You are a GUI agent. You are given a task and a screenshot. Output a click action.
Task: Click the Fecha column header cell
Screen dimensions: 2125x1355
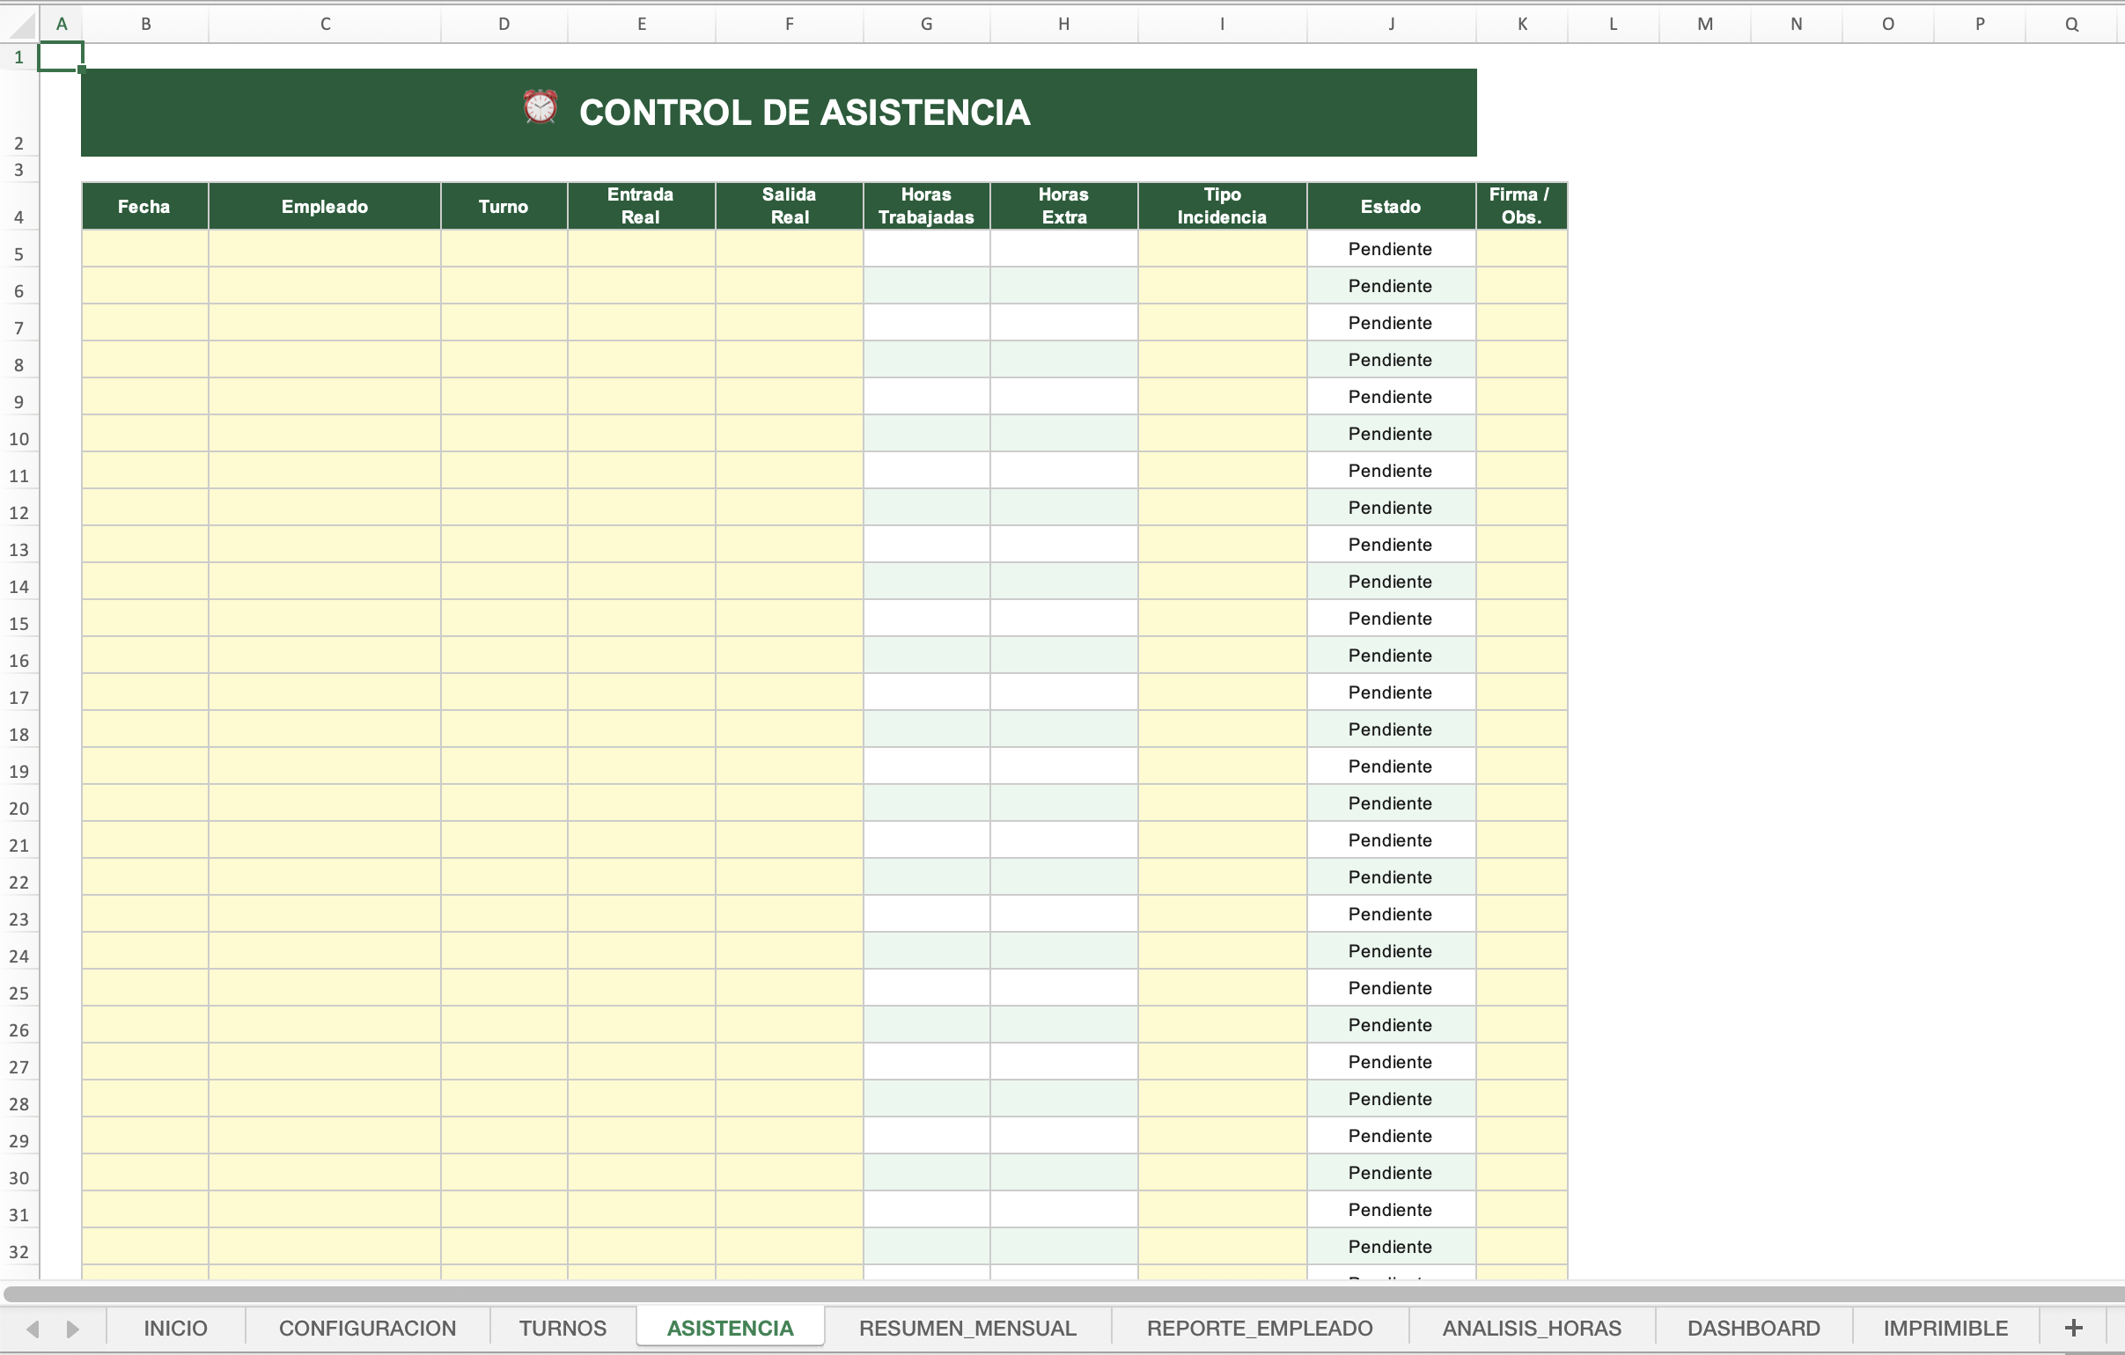coord(144,207)
